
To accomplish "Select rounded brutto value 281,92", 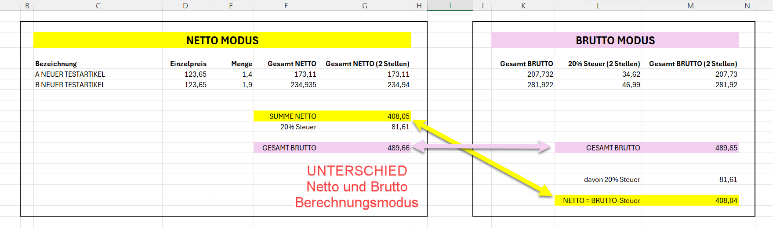I will (690, 85).
